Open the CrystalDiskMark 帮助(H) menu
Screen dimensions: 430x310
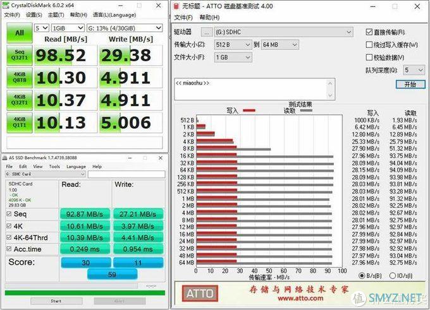point(78,15)
